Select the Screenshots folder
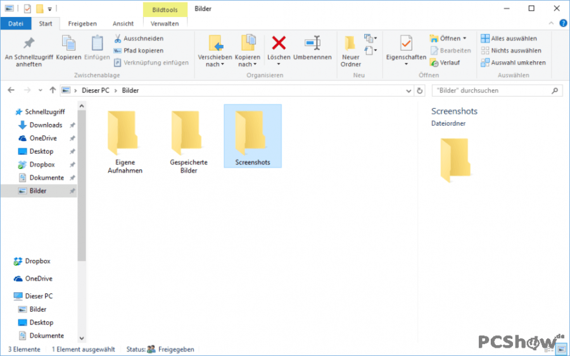Viewport: 570px width, 356px height. [253, 136]
